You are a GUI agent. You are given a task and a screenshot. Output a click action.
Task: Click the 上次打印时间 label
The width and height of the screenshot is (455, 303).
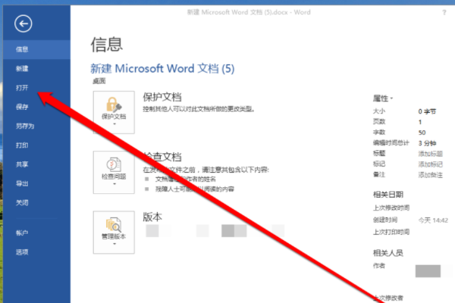(x=391, y=232)
